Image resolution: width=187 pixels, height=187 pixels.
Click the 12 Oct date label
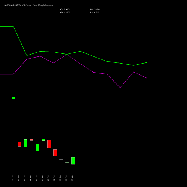(x=18, y=178)
